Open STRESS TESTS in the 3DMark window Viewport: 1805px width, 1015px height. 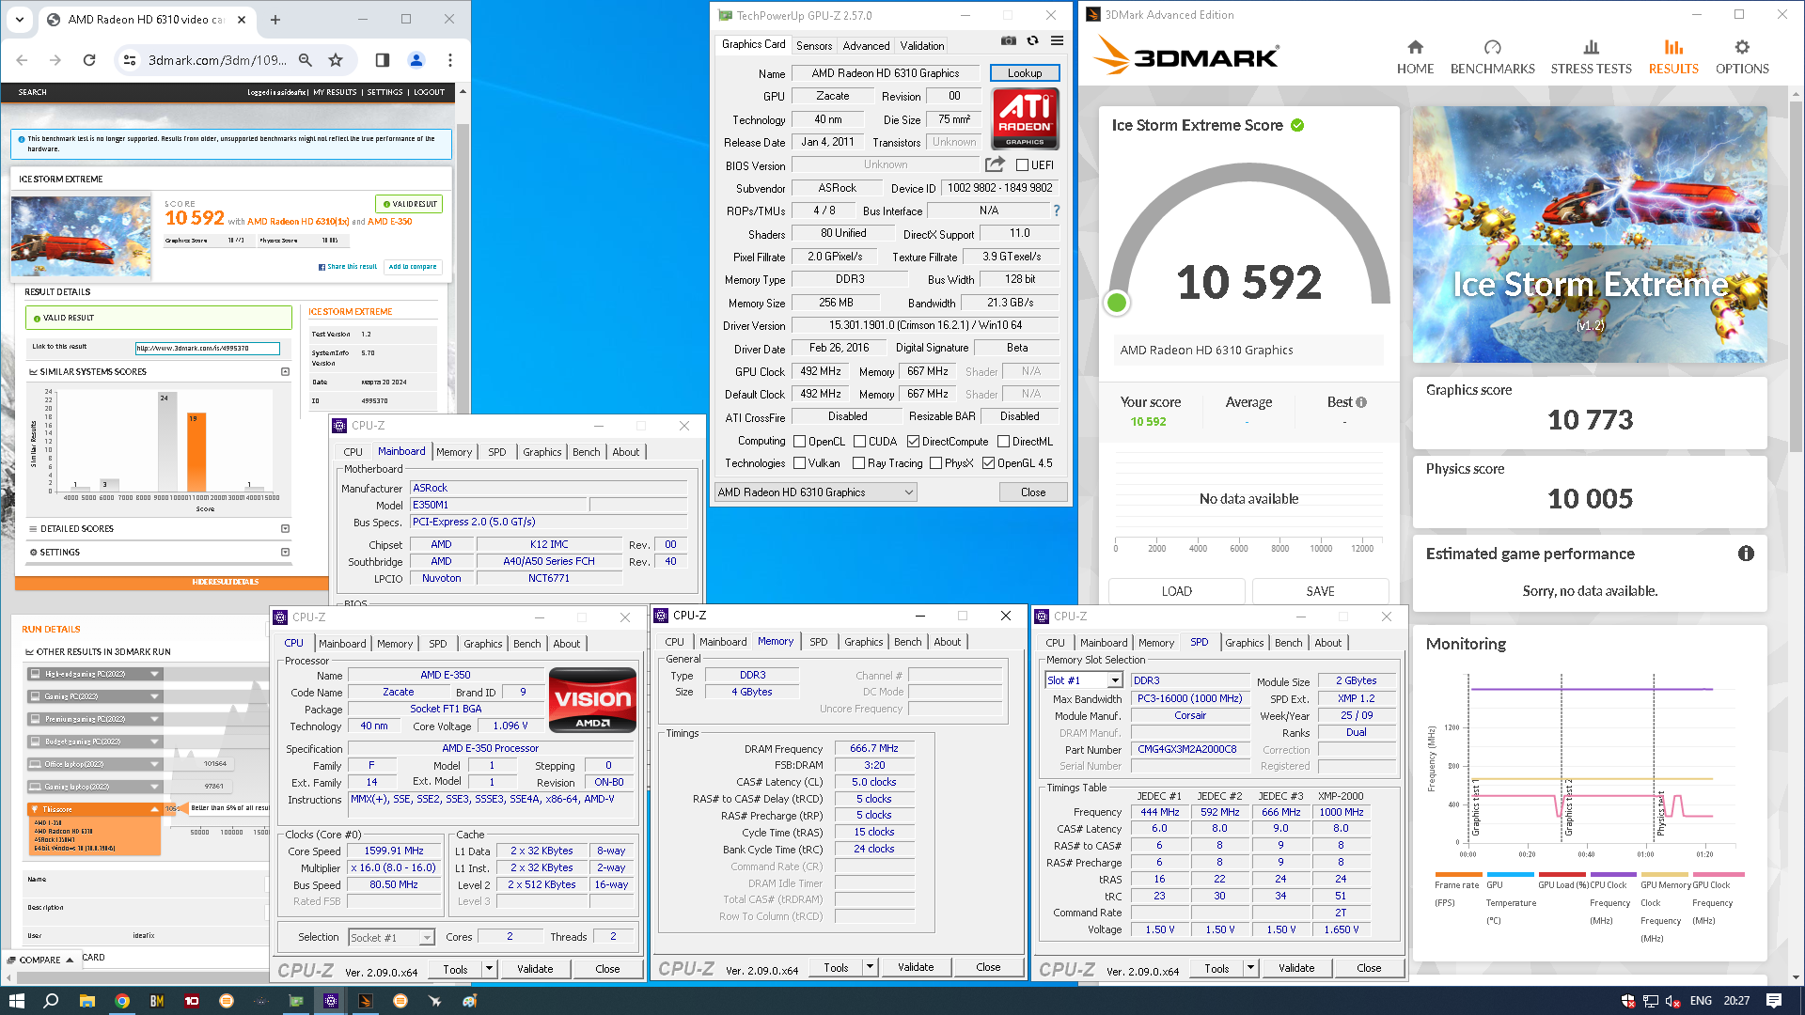1591,56
